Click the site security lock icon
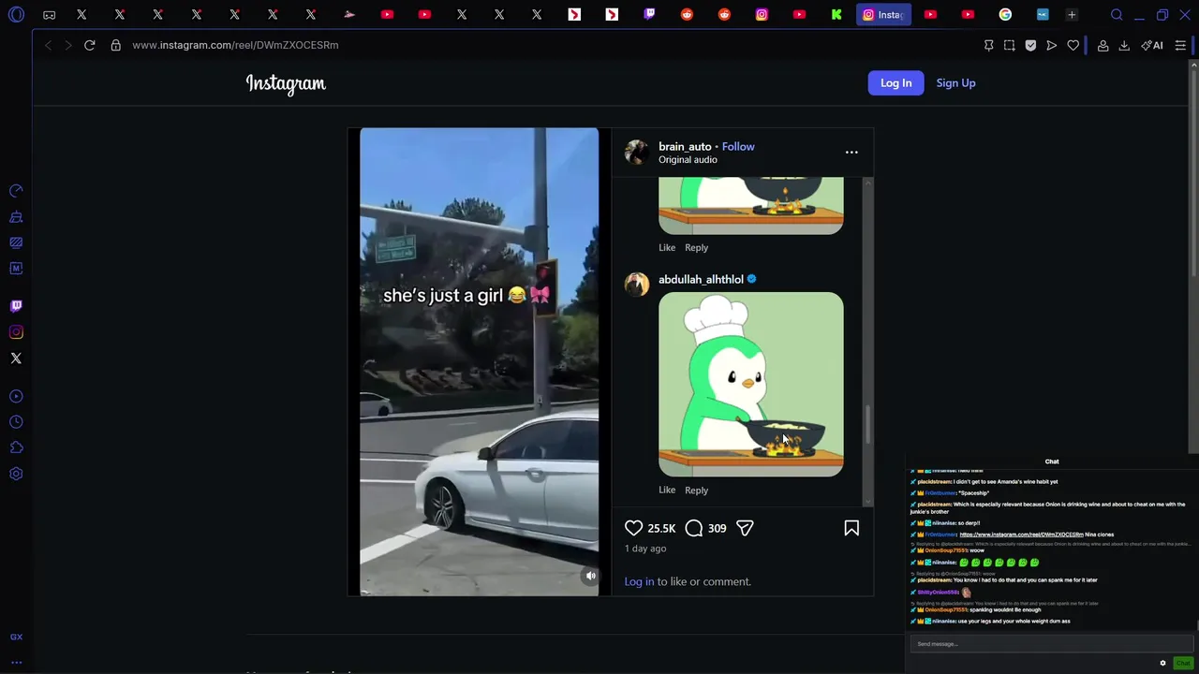The width and height of the screenshot is (1199, 674). tap(116, 45)
